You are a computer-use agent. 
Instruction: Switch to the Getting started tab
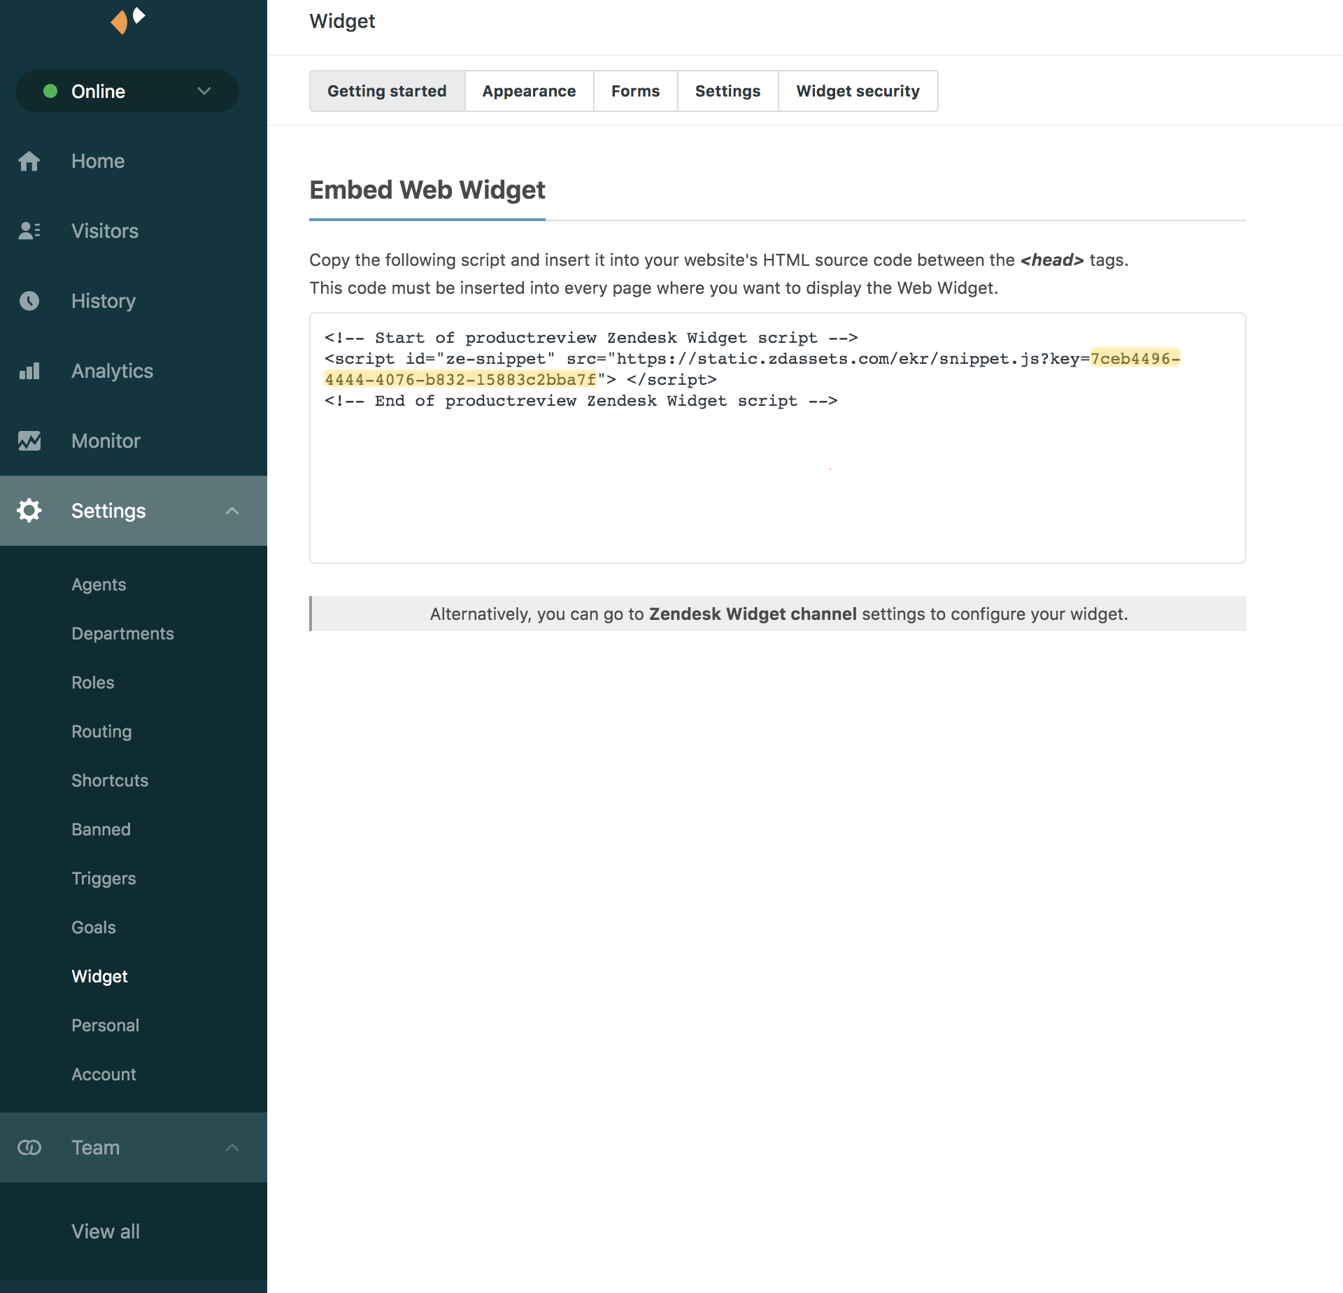coord(387,91)
